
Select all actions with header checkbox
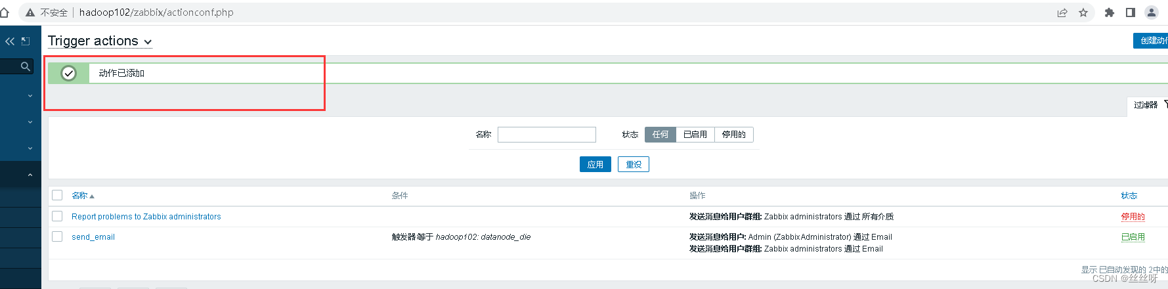click(57, 195)
